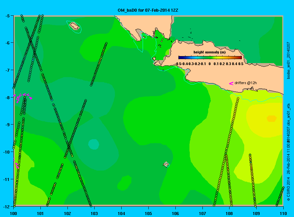Click the altimeter track crossing near 100.6E, 5.9S
Viewport: 294px width, 217px height.
point(30,41)
